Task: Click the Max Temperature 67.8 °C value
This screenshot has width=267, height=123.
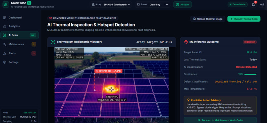Action: [x=252, y=89]
